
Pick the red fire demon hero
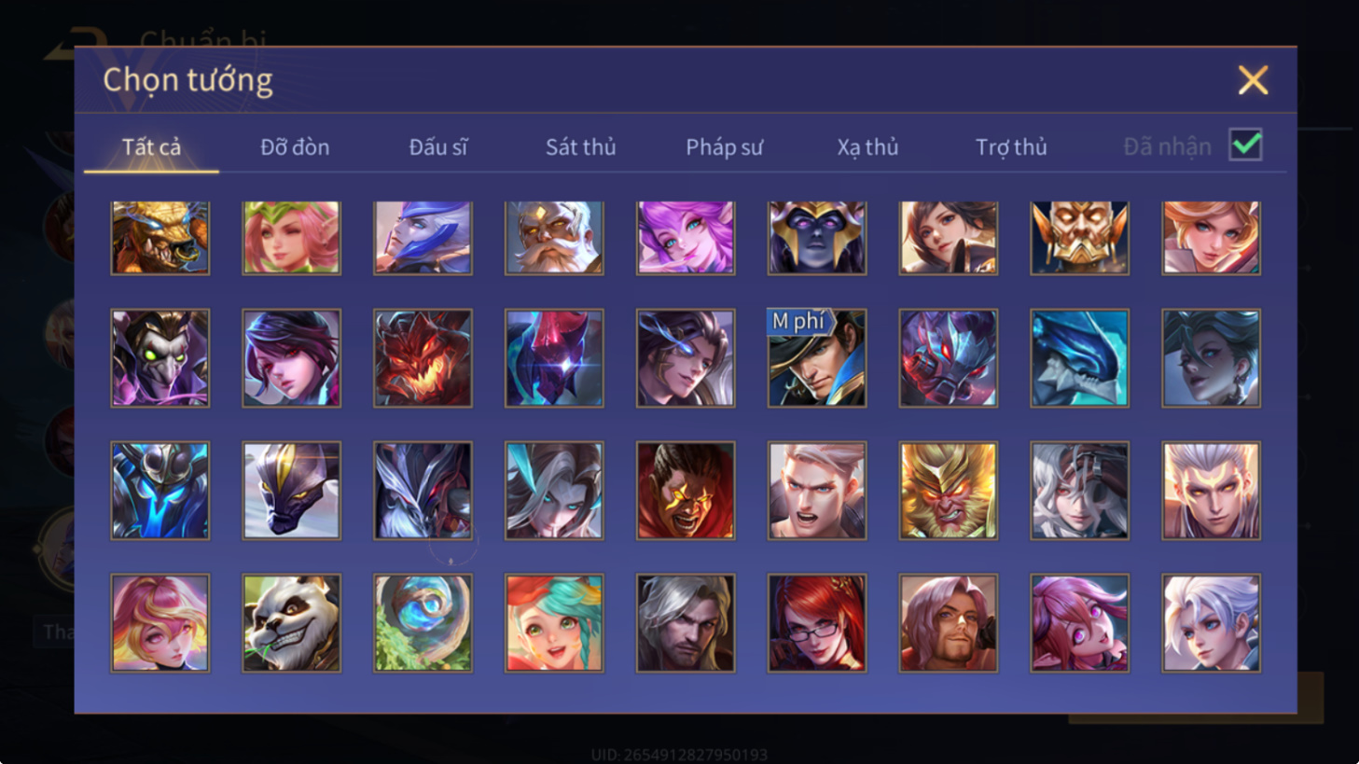point(423,358)
